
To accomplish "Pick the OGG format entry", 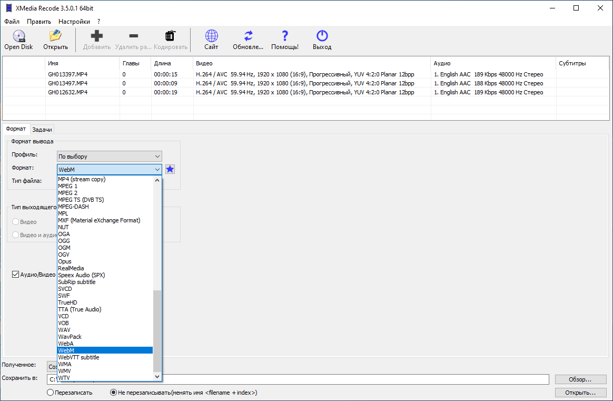I will [x=105, y=241].
